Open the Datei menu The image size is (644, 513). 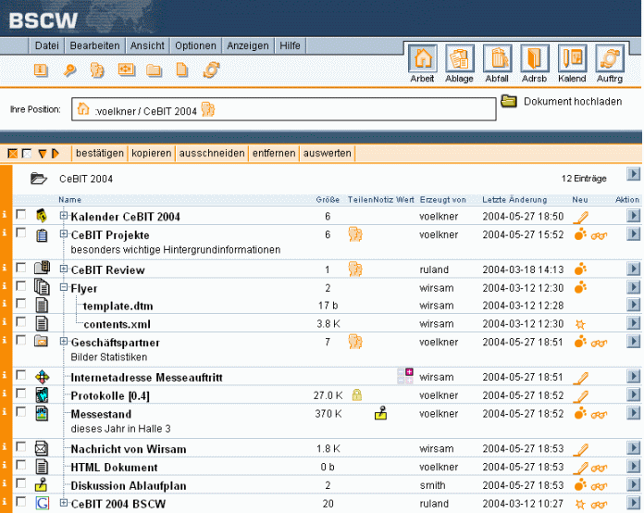(46, 45)
